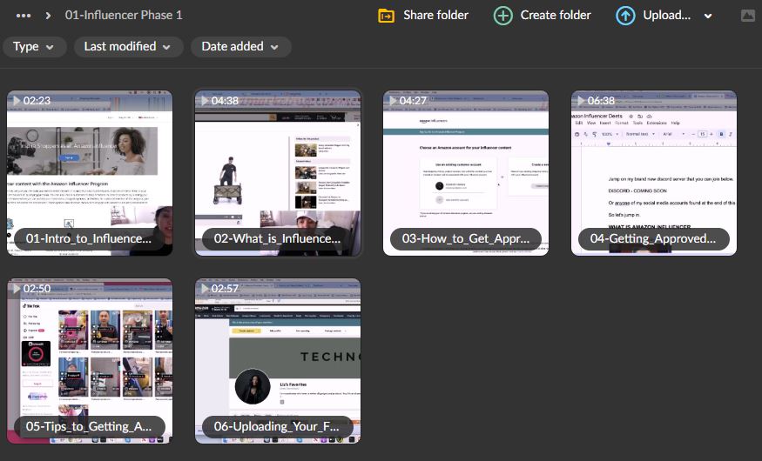Image resolution: width=762 pixels, height=461 pixels.
Task: Open the Last modified filter dropdown
Action: [x=128, y=47]
